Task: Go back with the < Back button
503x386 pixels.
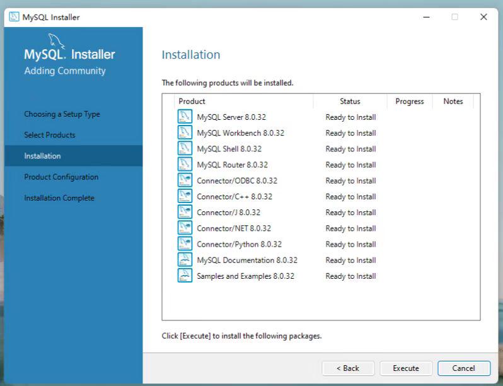Action: click(x=348, y=368)
